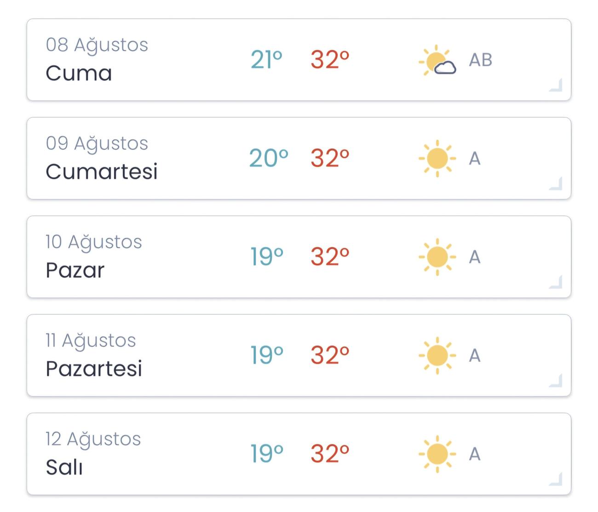
Task: Select the Pazartesi day name
Action: [94, 368]
